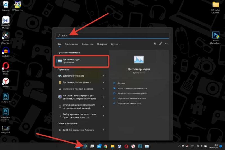This screenshot has width=225, height=150.
Task: Show hidden system tray icons chevron
Action: (179, 146)
